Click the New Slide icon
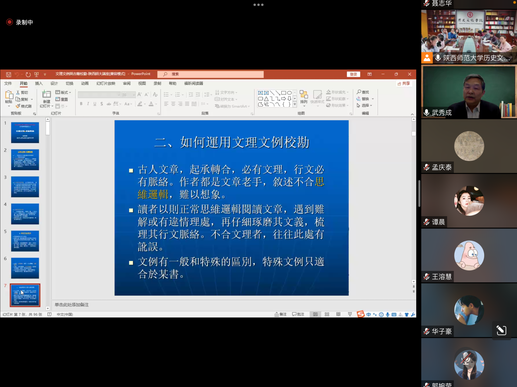The image size is (517, 387). [46, 94]
